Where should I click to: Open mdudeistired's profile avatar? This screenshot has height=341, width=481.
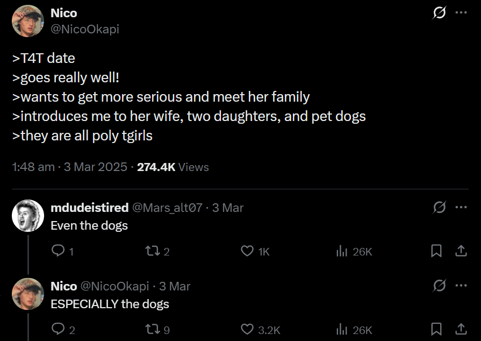tap(27, 216)
